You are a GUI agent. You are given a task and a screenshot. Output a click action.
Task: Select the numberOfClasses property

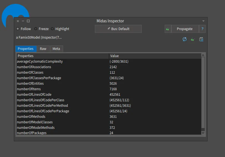[30, 73]
